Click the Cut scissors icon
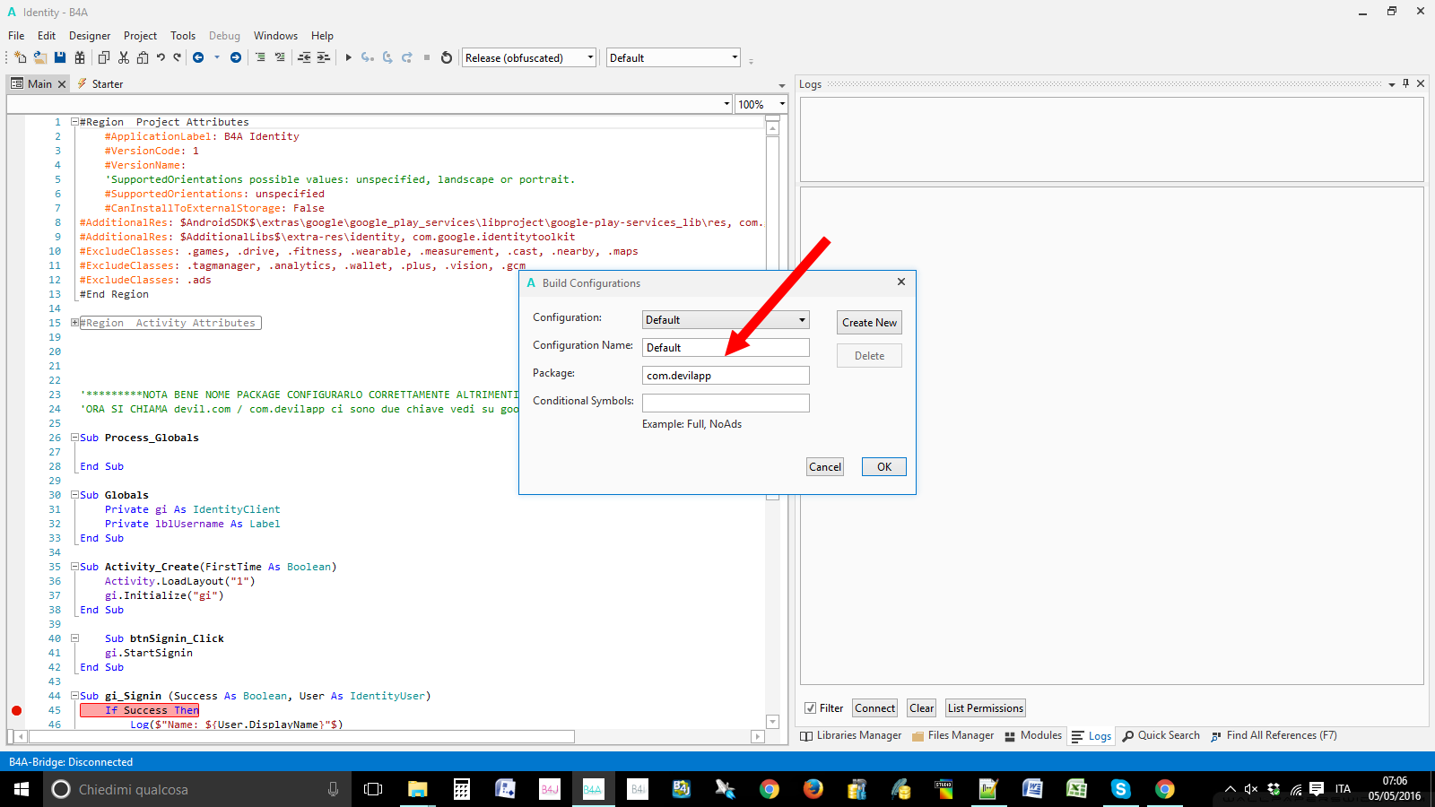Viewport: 1435px width, 807px height. (x=124, y=57)
